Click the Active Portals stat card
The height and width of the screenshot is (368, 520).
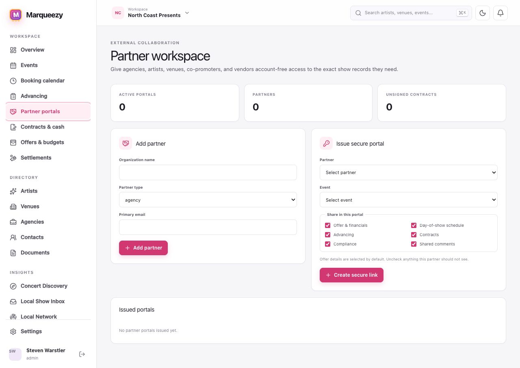coord(175,103)
